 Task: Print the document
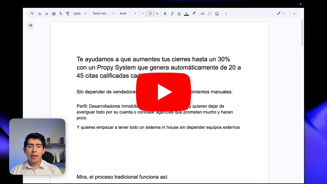(54, 14)
